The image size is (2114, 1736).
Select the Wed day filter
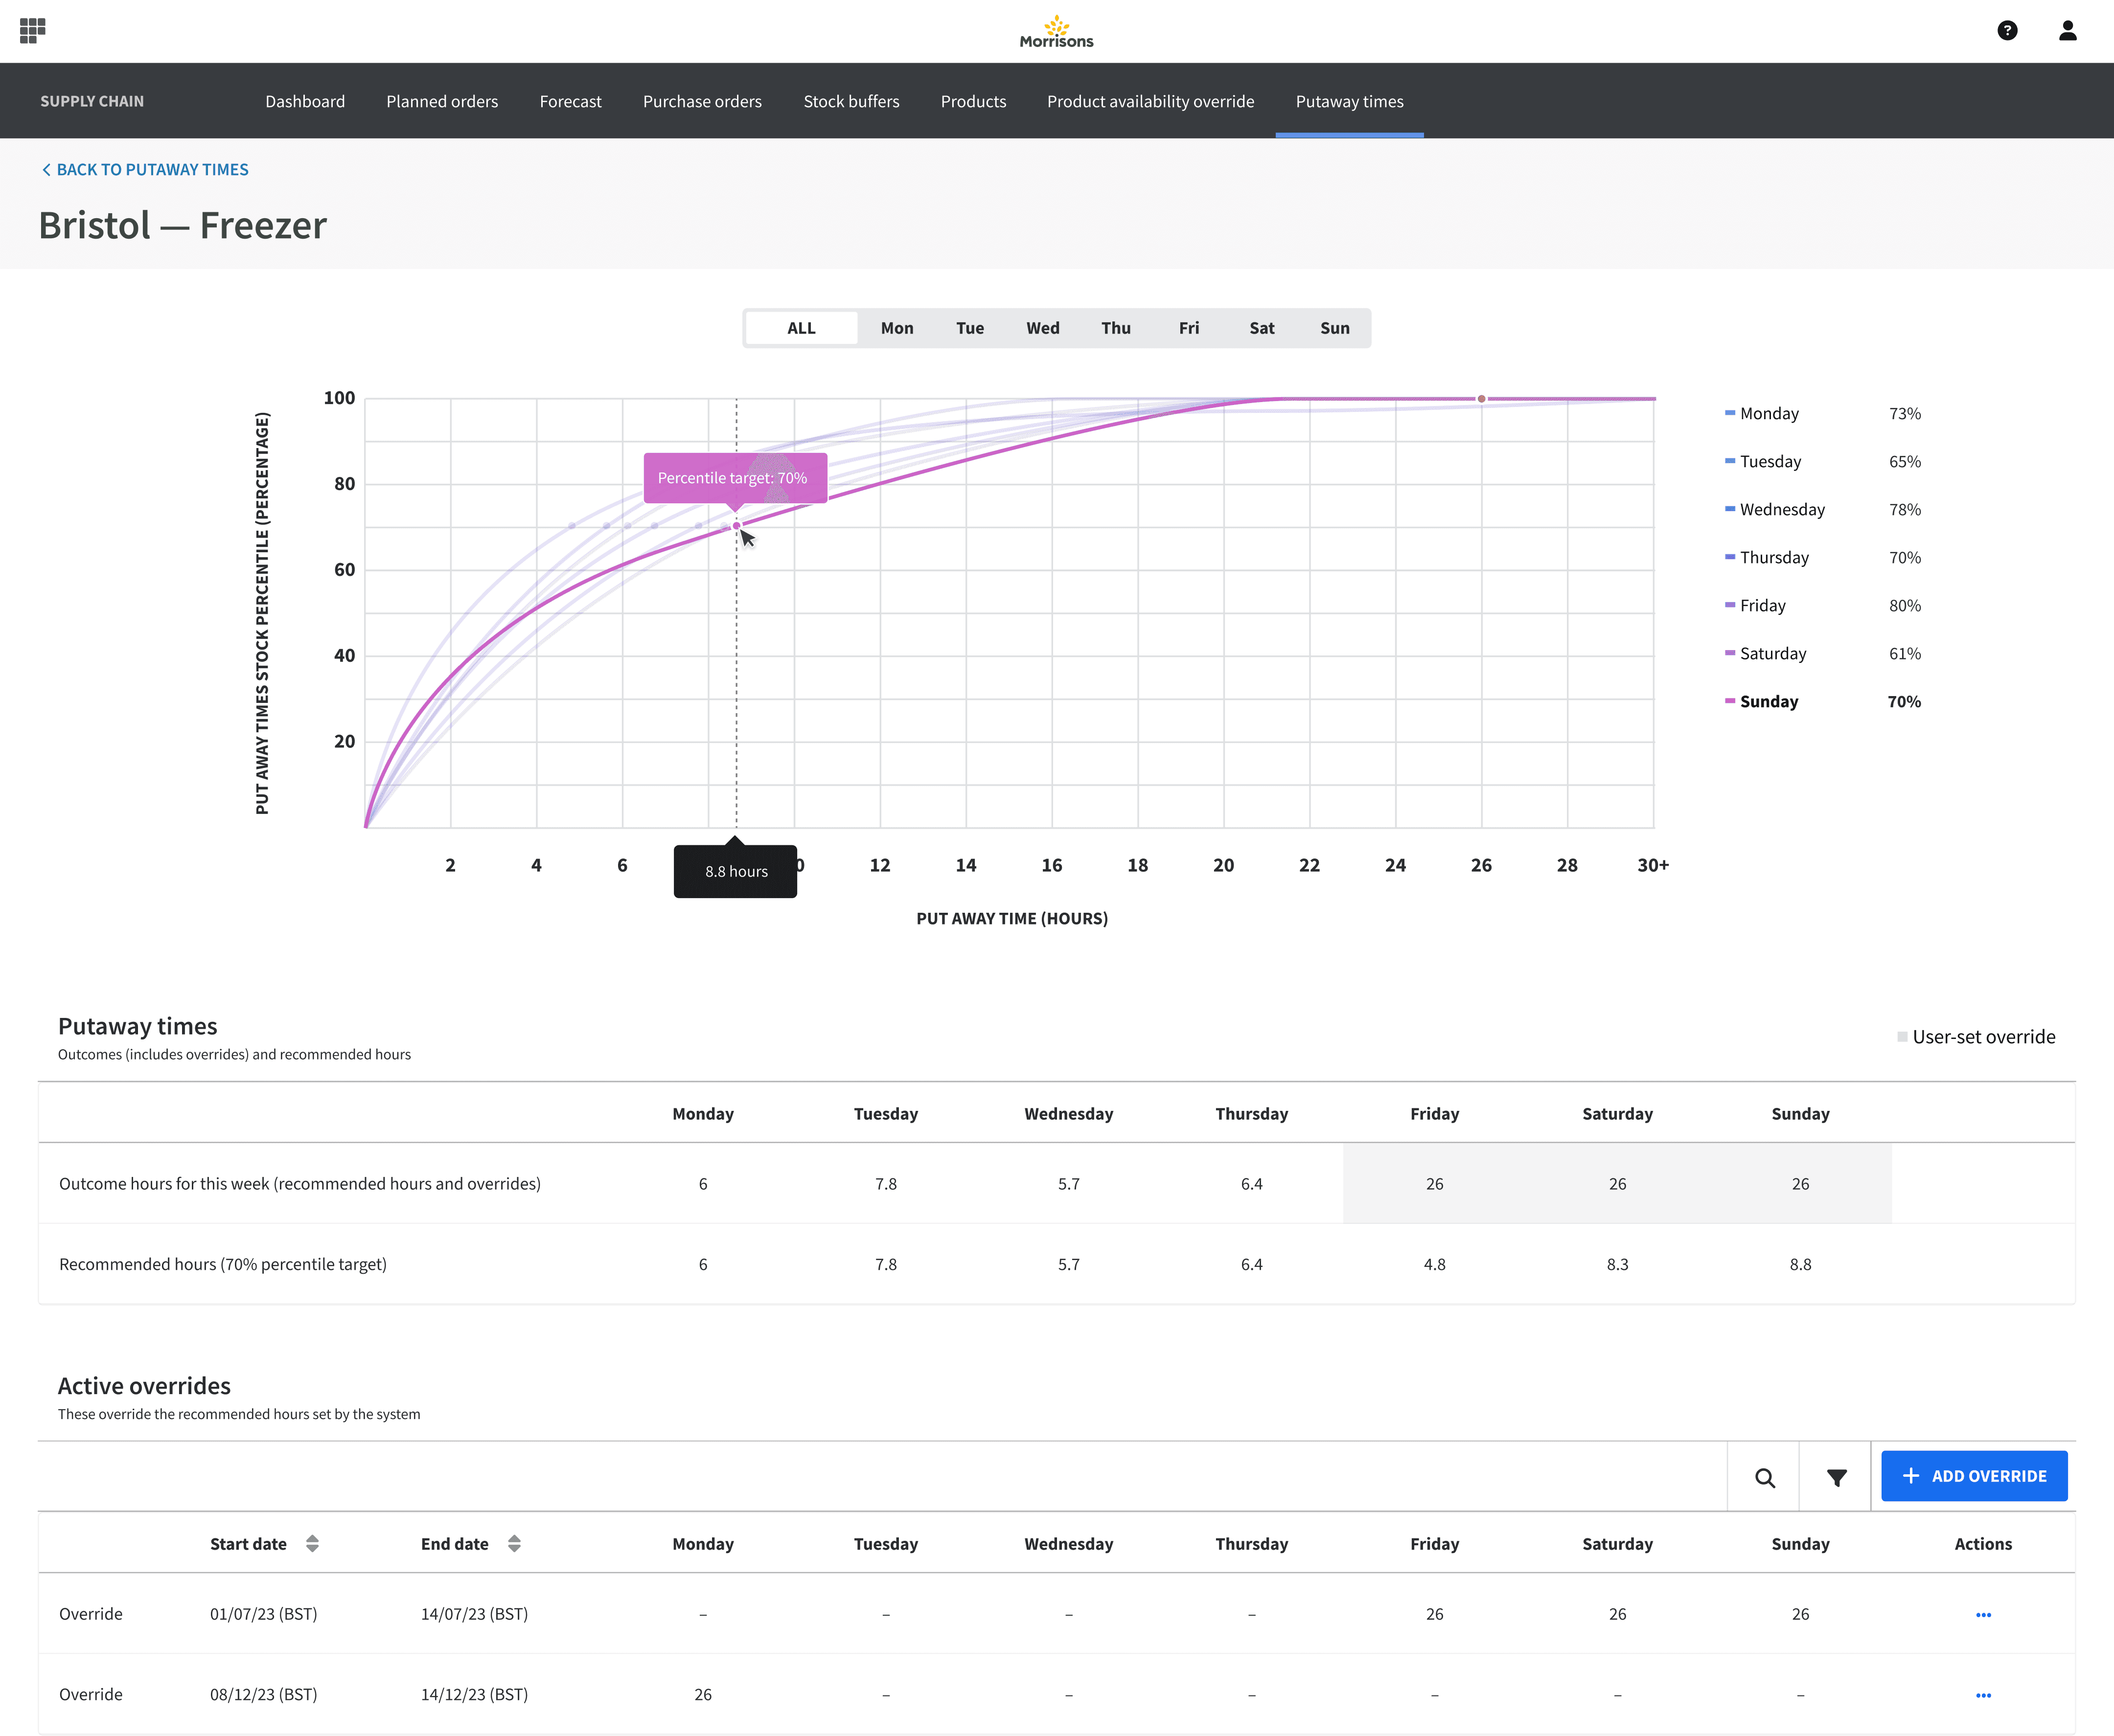(x=1042, y=328)
